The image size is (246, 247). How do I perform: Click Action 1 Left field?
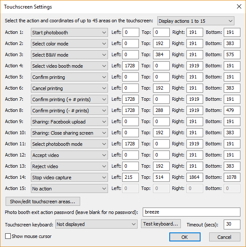pyautogui.click(x=131, y=32)
